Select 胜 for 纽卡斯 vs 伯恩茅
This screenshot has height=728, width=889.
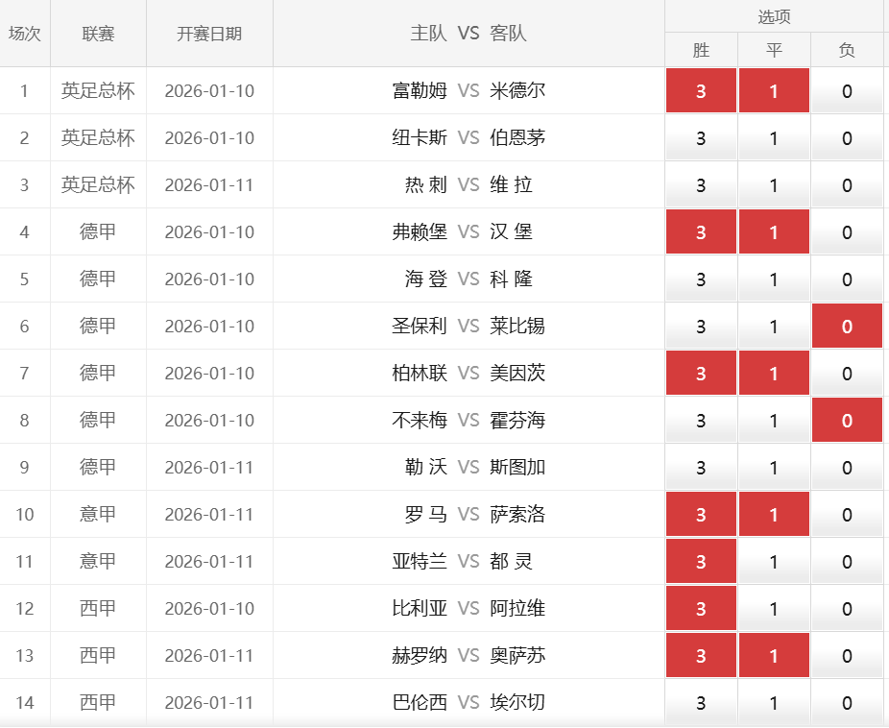tap(701, 138)
